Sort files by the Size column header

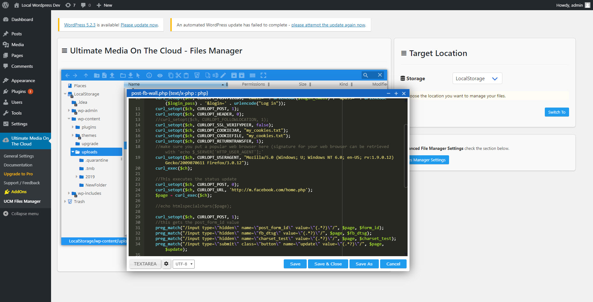pos(303,84)
